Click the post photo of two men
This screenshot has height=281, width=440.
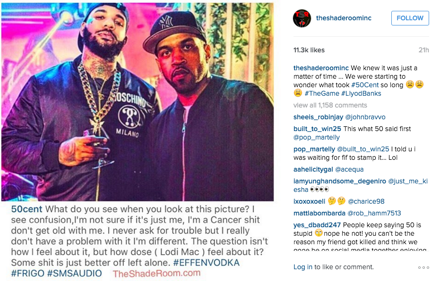tap(138, 102)
